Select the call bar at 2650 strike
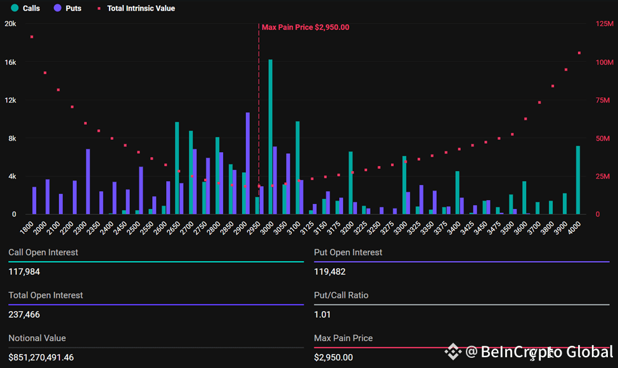Image resolution: width=618 pixels, height=368 pixels. (x=177, y=168)
